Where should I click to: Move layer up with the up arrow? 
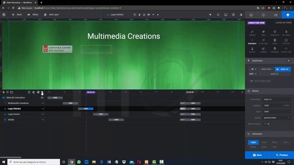(x=158, y=15)
